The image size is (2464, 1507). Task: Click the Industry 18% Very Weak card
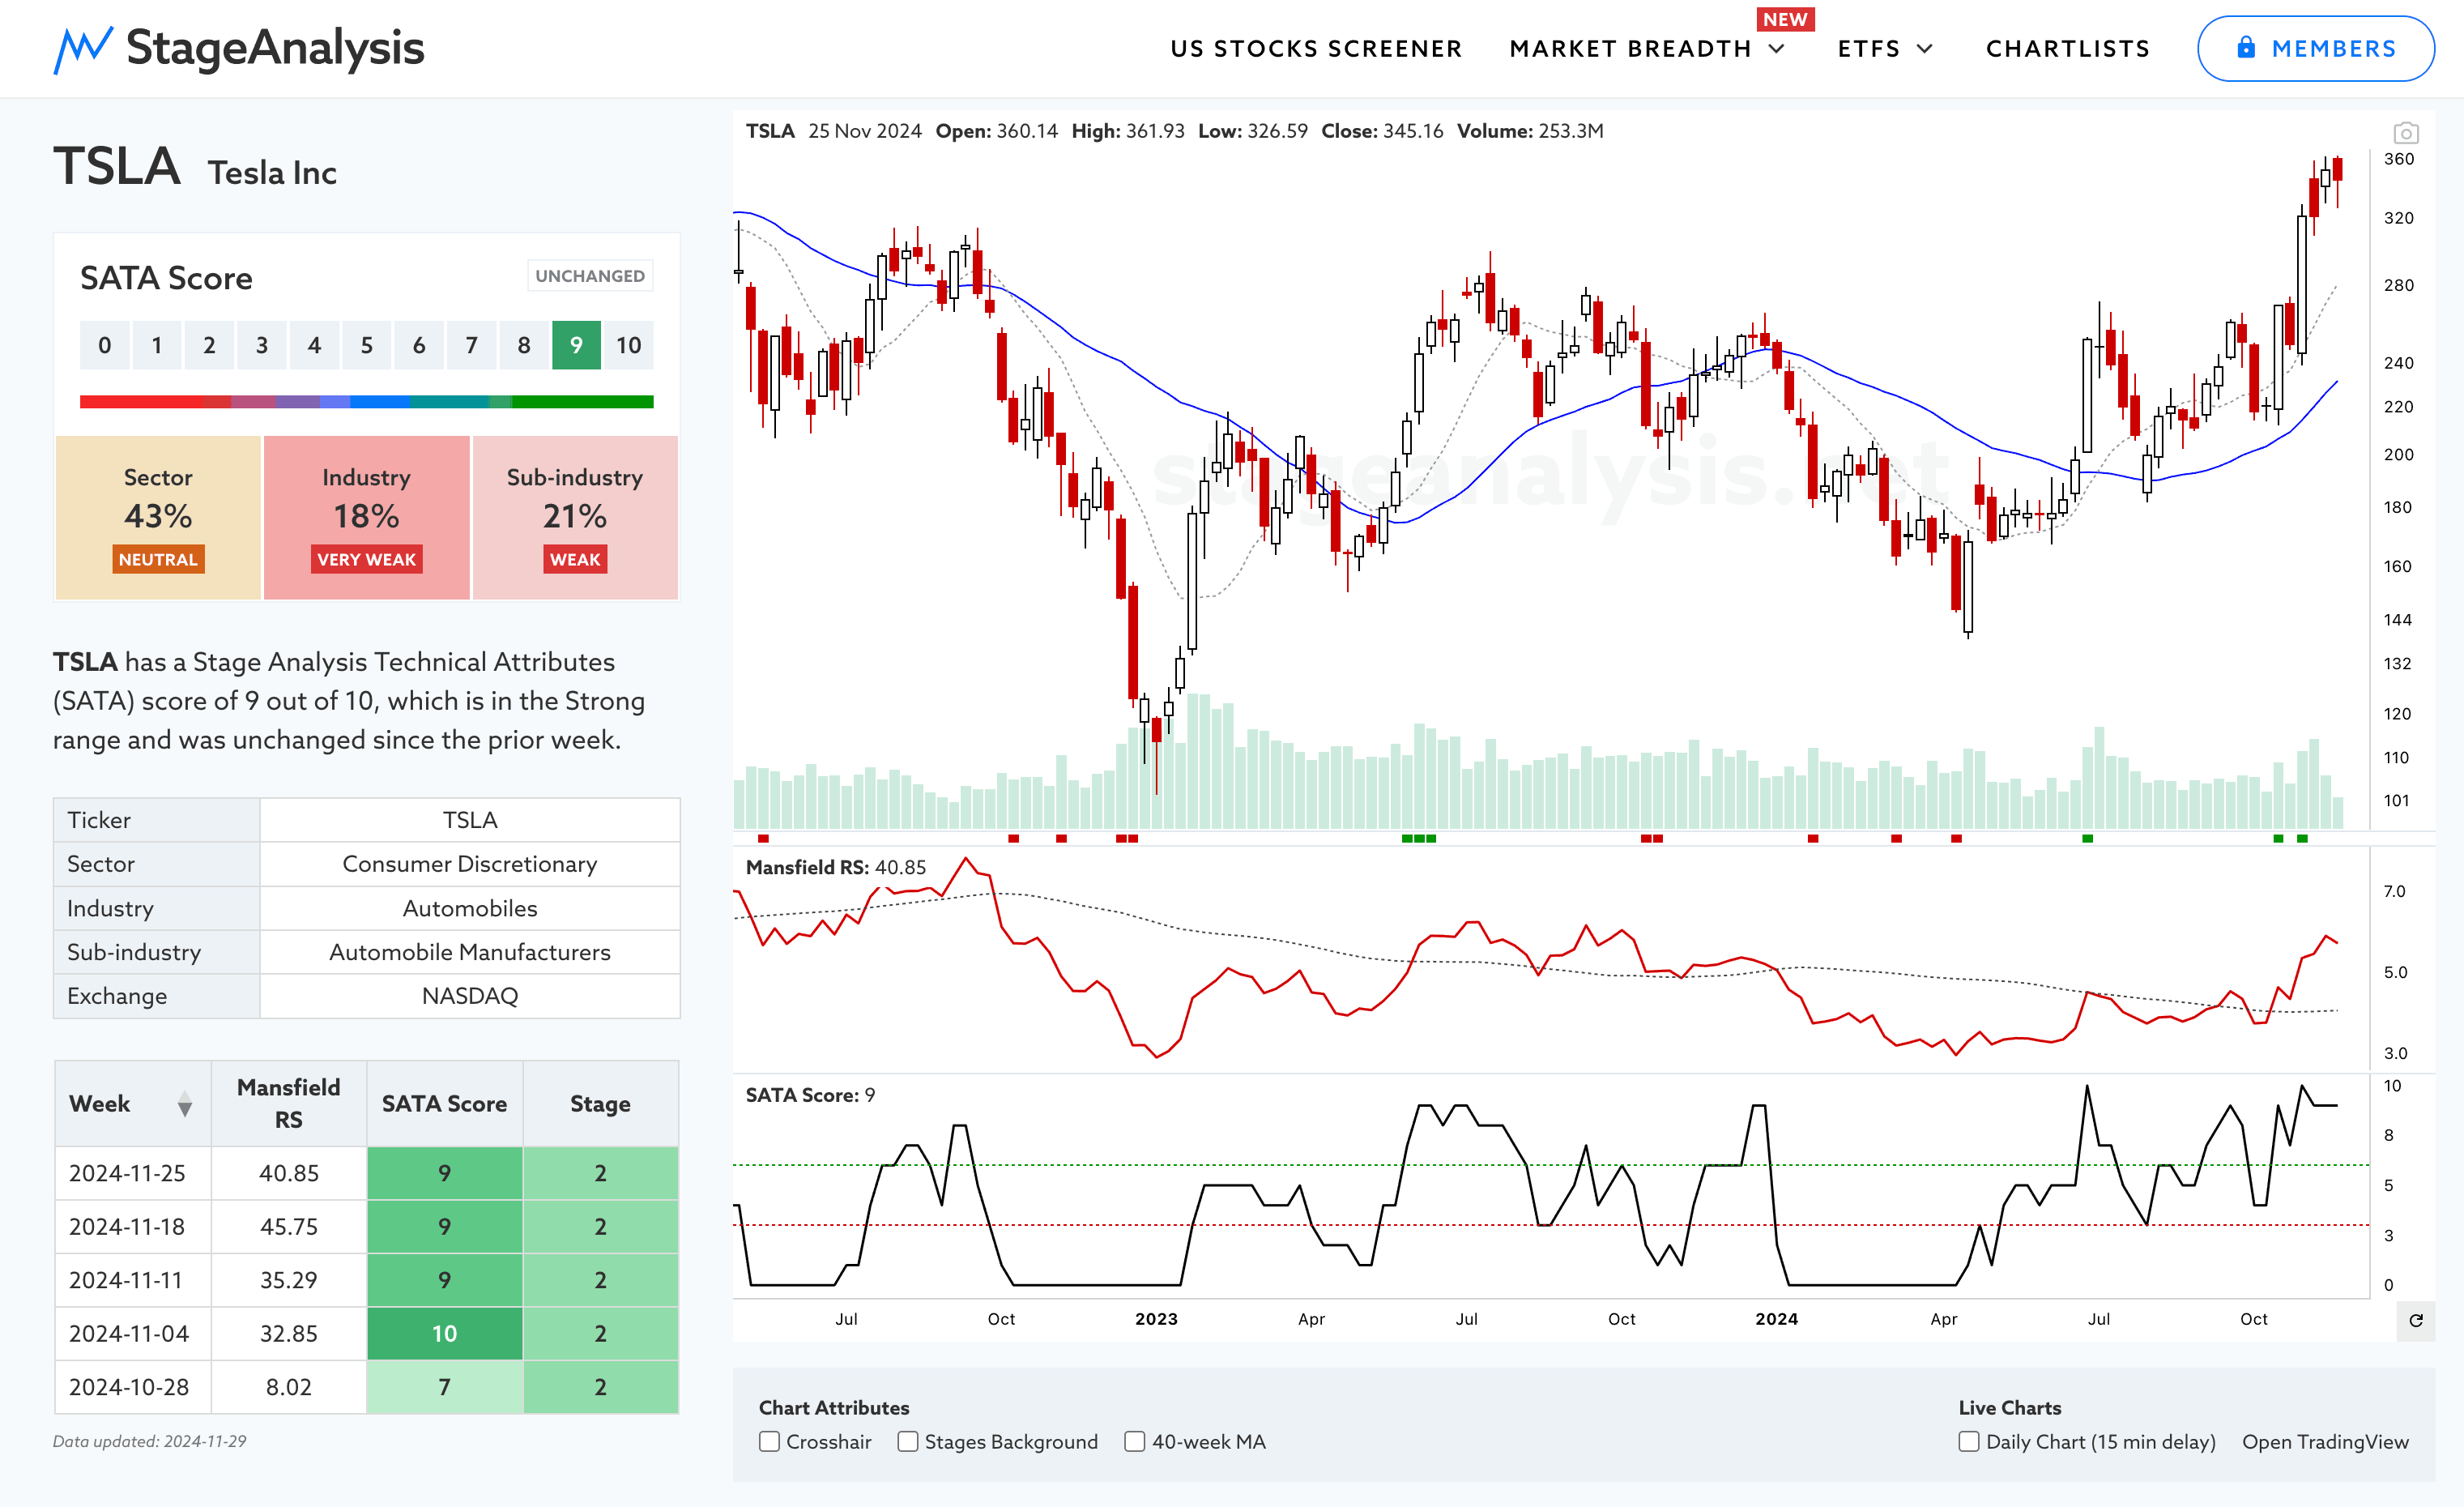pyautogui.click(x=366, y=517)
